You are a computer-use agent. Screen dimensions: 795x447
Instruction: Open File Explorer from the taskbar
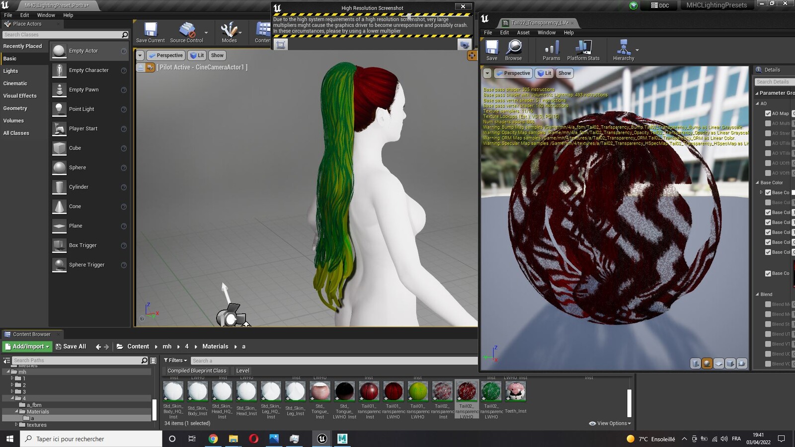(x=233, y=439)
